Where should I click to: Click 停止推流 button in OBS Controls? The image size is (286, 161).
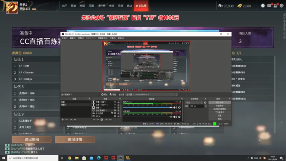(220, 103)
